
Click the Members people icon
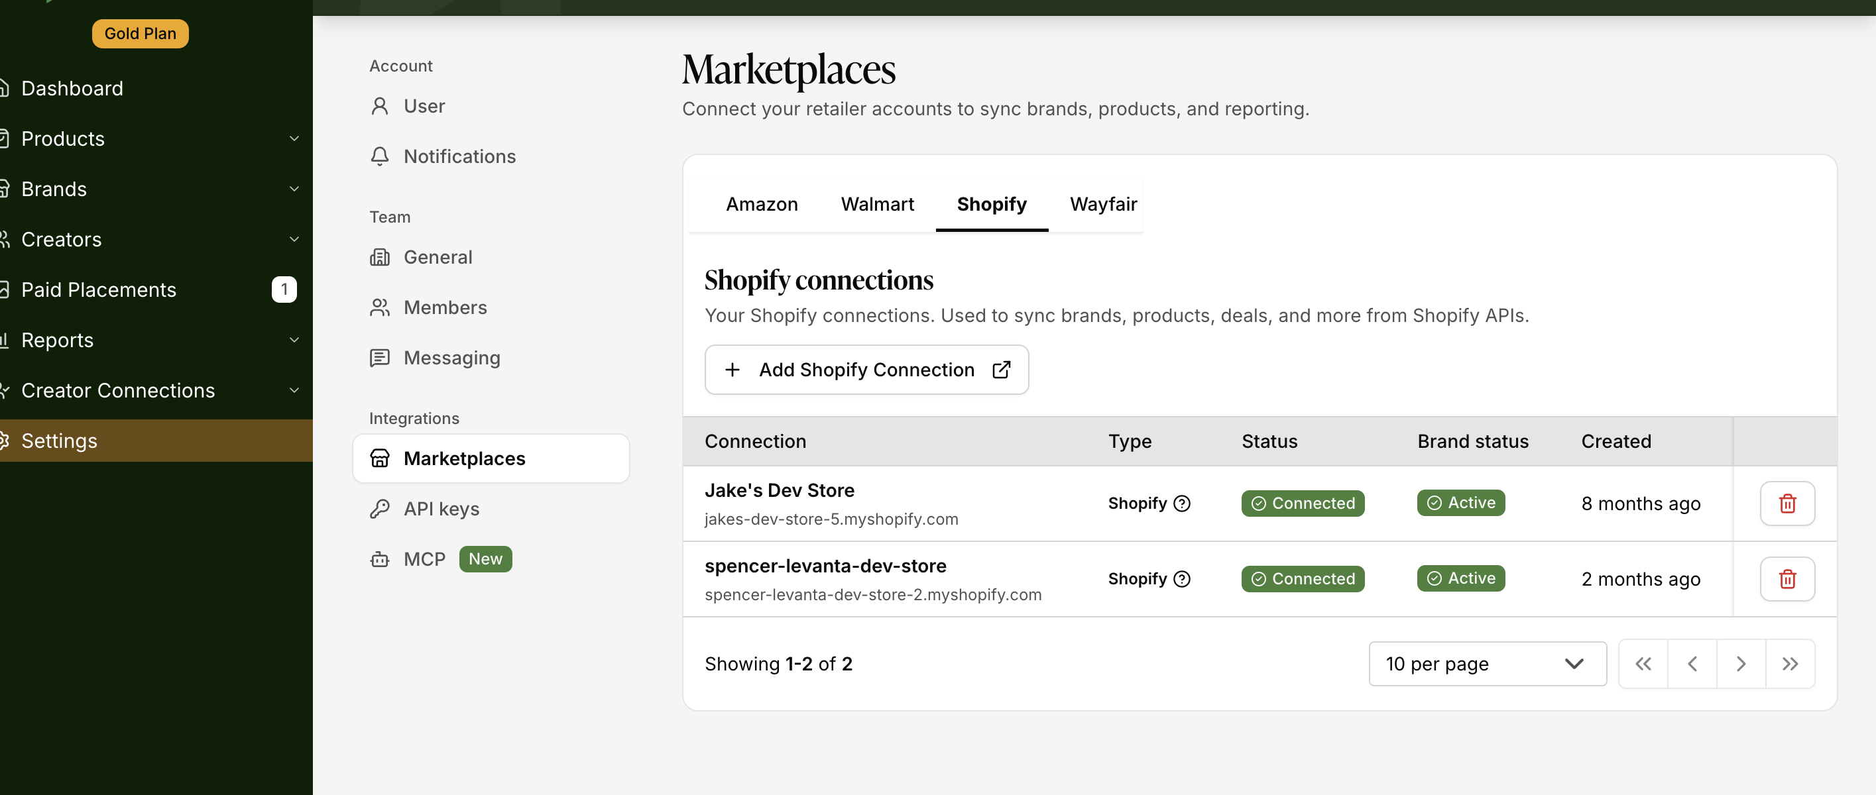[x=379, y=307]
